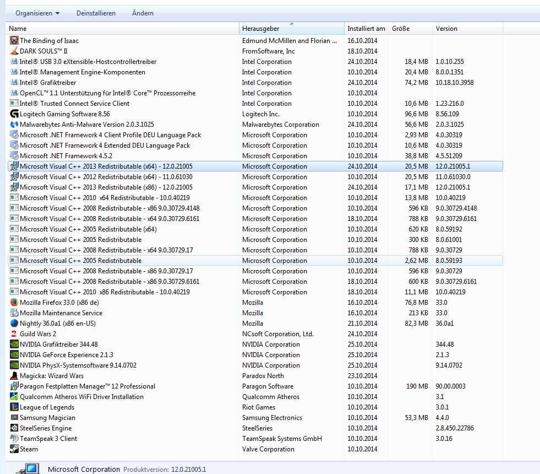Click publisher Edmund McMillen and Florian
540x474 pixels.
(290, 41)
